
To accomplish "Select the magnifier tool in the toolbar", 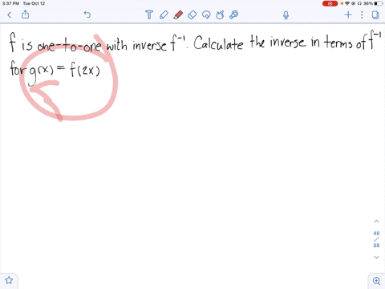I will 234,14.
